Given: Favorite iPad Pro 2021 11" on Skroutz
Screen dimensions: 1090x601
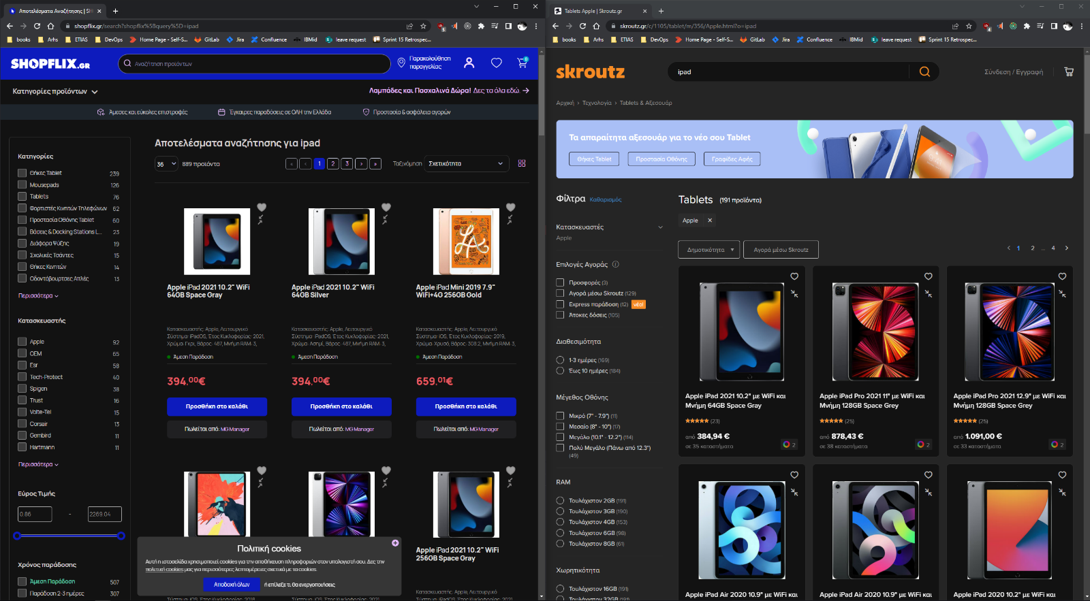Looking at the screenshot, I should tap(928, 276).
